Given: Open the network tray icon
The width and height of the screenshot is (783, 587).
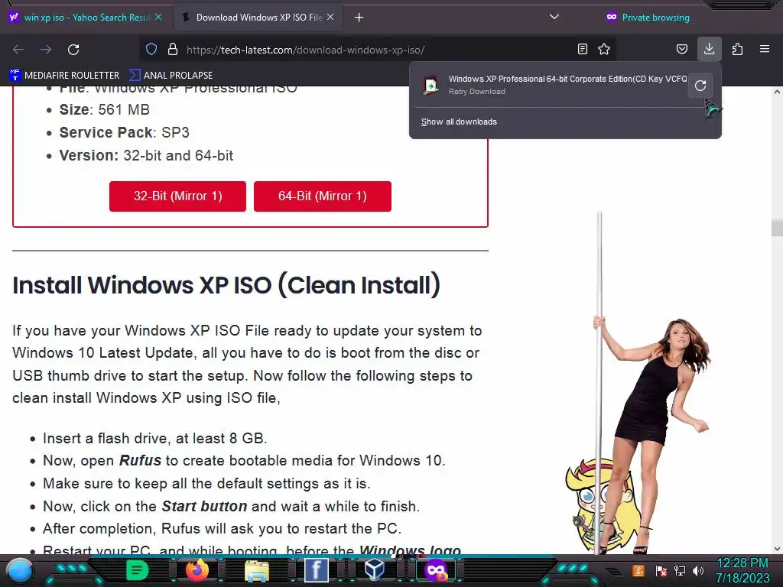Looking at the screenshot, I should pyautogui.click(x=680, y=570).
